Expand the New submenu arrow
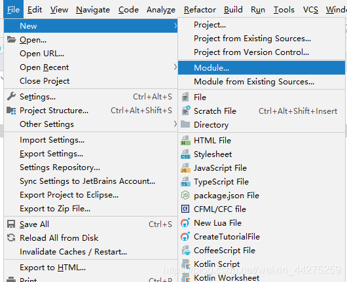Image resolution: width=347 pixels, height=282 pixels. [175, 26]
